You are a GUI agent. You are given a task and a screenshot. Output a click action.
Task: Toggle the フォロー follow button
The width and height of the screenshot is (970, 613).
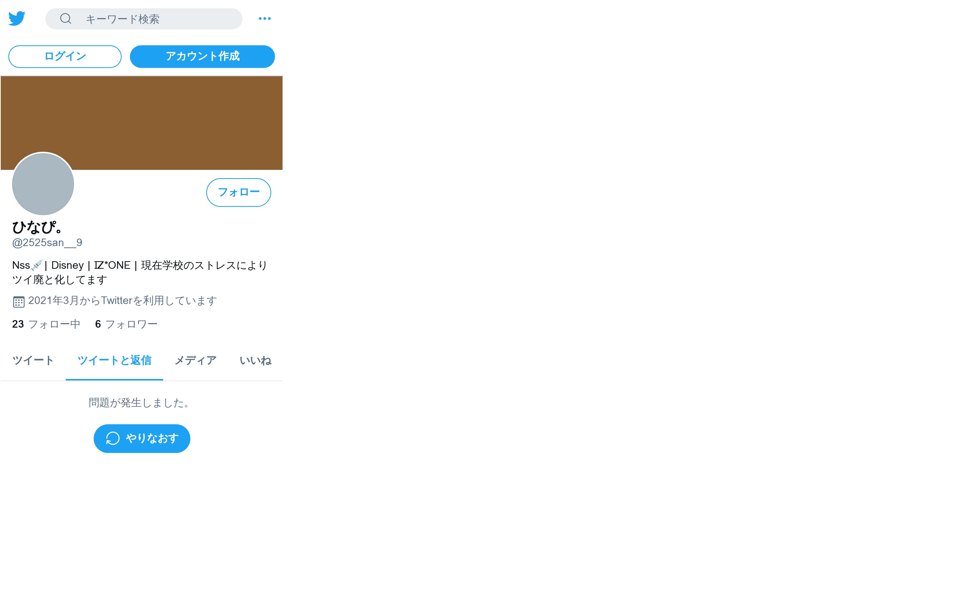[238, 193]
